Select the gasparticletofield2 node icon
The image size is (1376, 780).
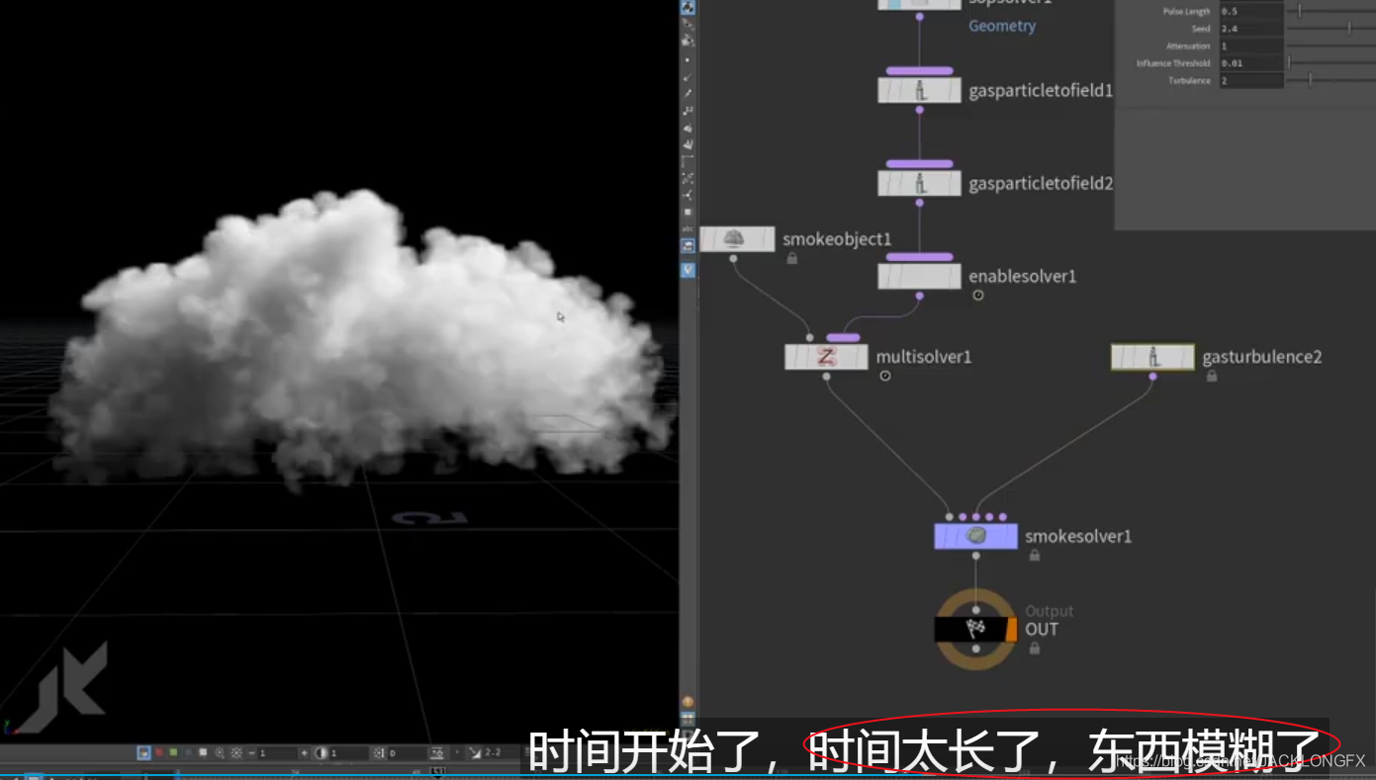(919, 183)
